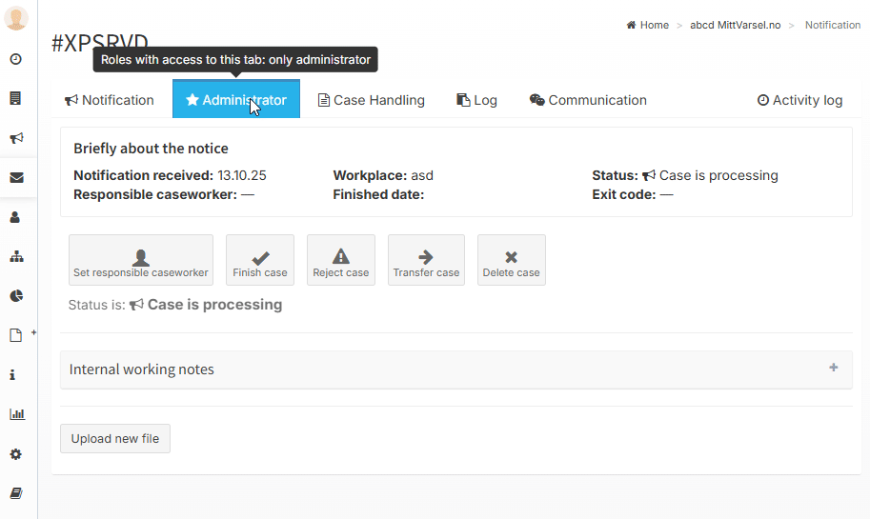
Task: Expand Internal working notes with plus icon
Action: pyautogui.click(x=834, y=368)
